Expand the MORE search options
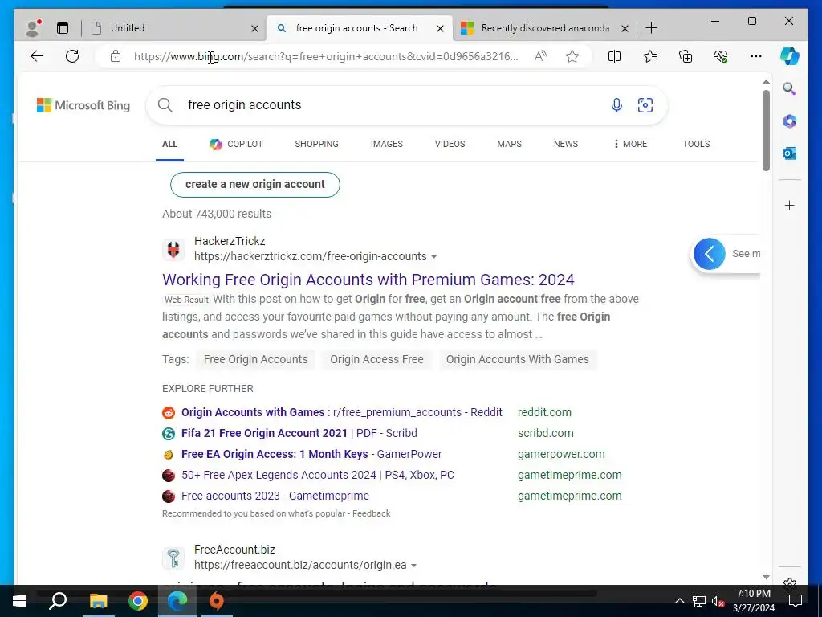 (x=631, y=144)
